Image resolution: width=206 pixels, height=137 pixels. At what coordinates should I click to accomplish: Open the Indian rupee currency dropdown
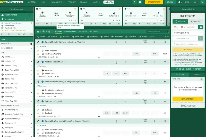[x=188, y=33]
